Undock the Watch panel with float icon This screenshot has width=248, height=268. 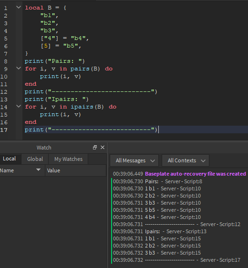coord(95,148)
